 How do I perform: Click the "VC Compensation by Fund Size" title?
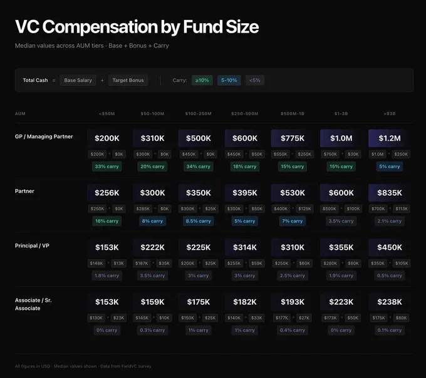pyautogui.click(x=137, y=27)
